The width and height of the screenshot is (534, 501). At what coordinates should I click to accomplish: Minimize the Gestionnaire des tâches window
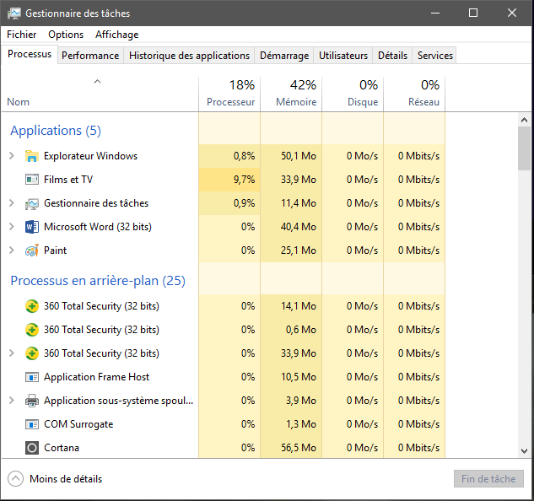(435, 13)
